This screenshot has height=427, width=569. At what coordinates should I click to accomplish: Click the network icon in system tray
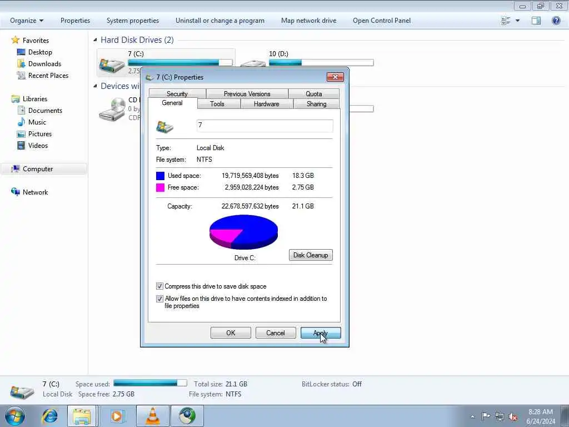(500, 416)
